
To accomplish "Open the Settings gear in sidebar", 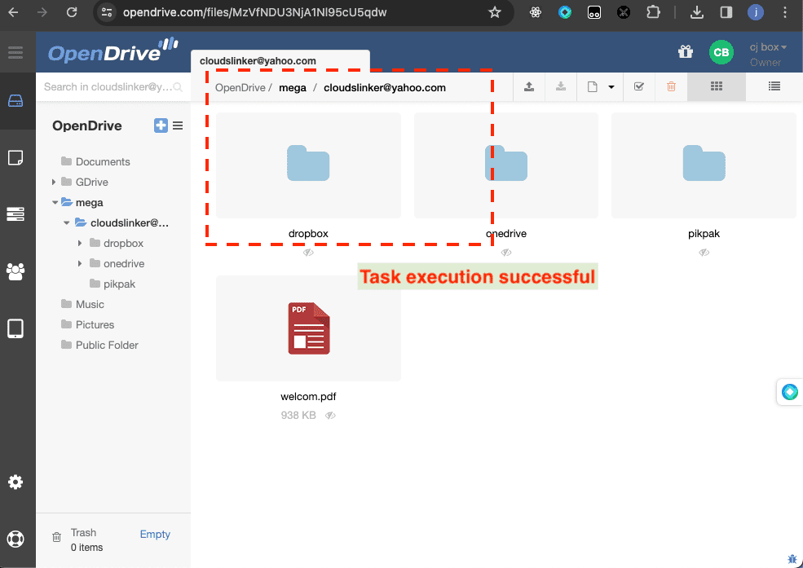I will 15,482.
